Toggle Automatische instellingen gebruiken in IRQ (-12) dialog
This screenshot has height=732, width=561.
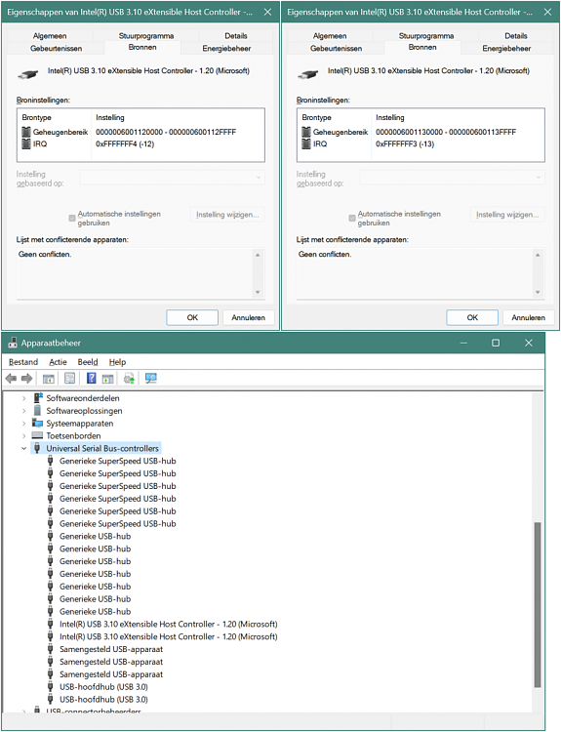[72, 218]
